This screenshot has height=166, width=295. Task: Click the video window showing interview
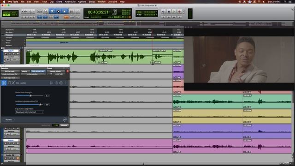click(239, 59)
